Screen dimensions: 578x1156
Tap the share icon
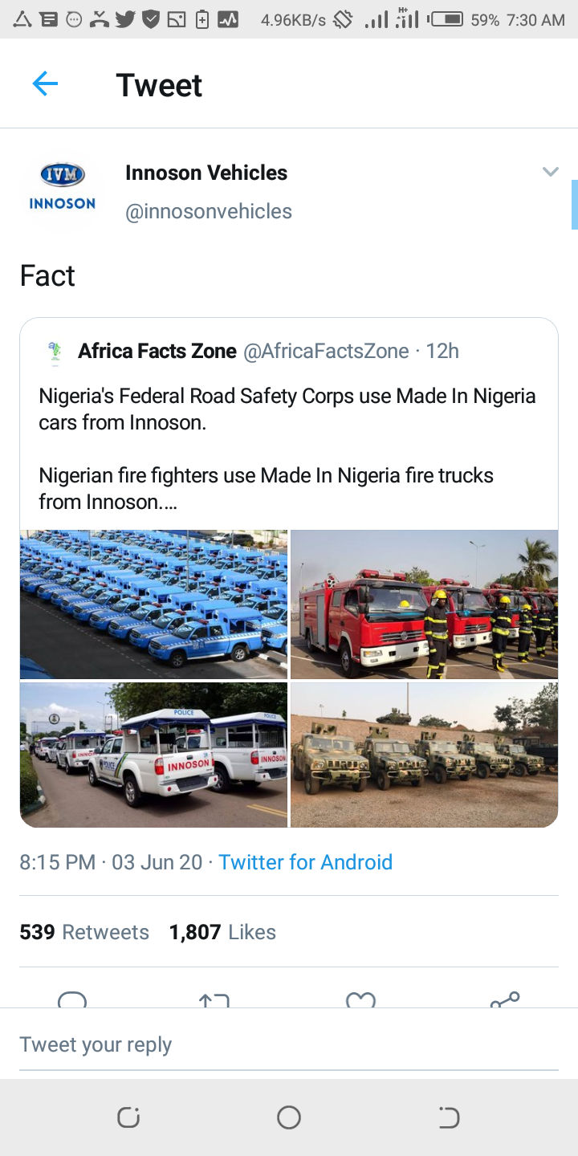pos(505,1000)
